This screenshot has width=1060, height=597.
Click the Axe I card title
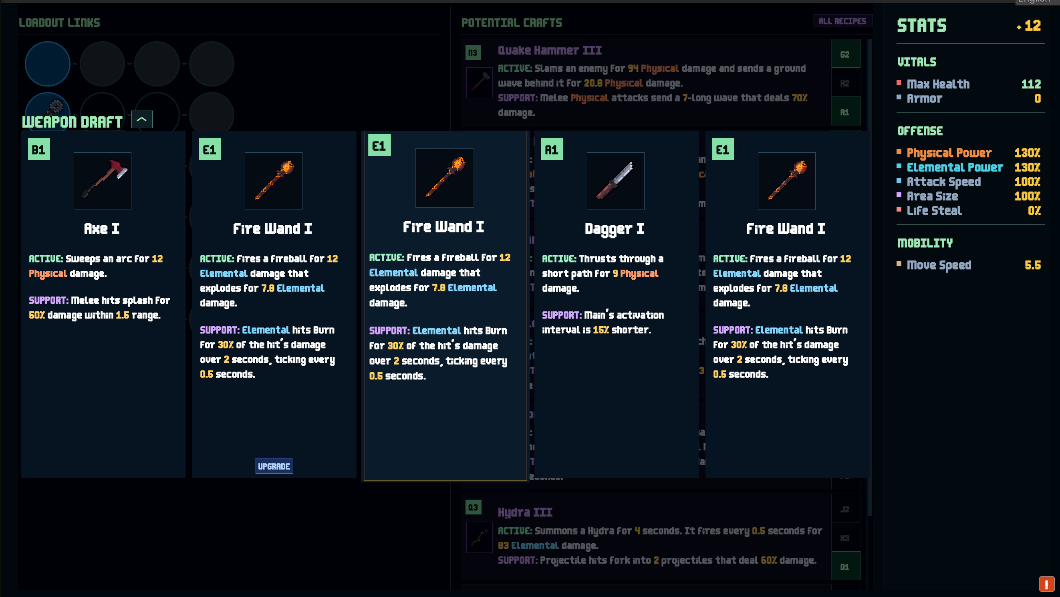(x=102, y=228)
